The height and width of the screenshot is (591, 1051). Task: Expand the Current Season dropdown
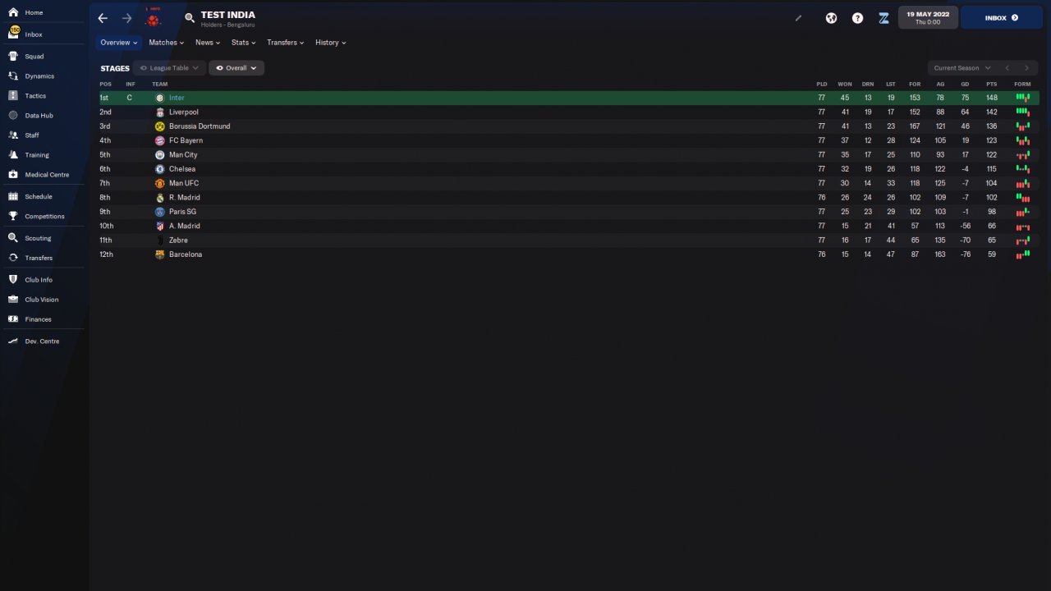(x=962, y=68)
